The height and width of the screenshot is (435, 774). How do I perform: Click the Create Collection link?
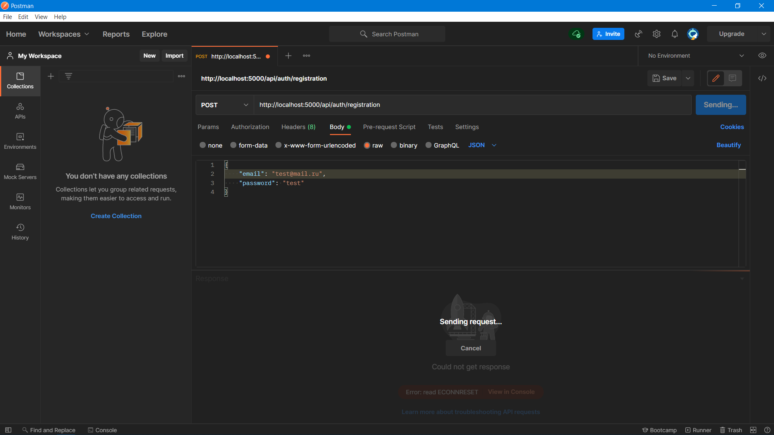click(x=116, y=216)
